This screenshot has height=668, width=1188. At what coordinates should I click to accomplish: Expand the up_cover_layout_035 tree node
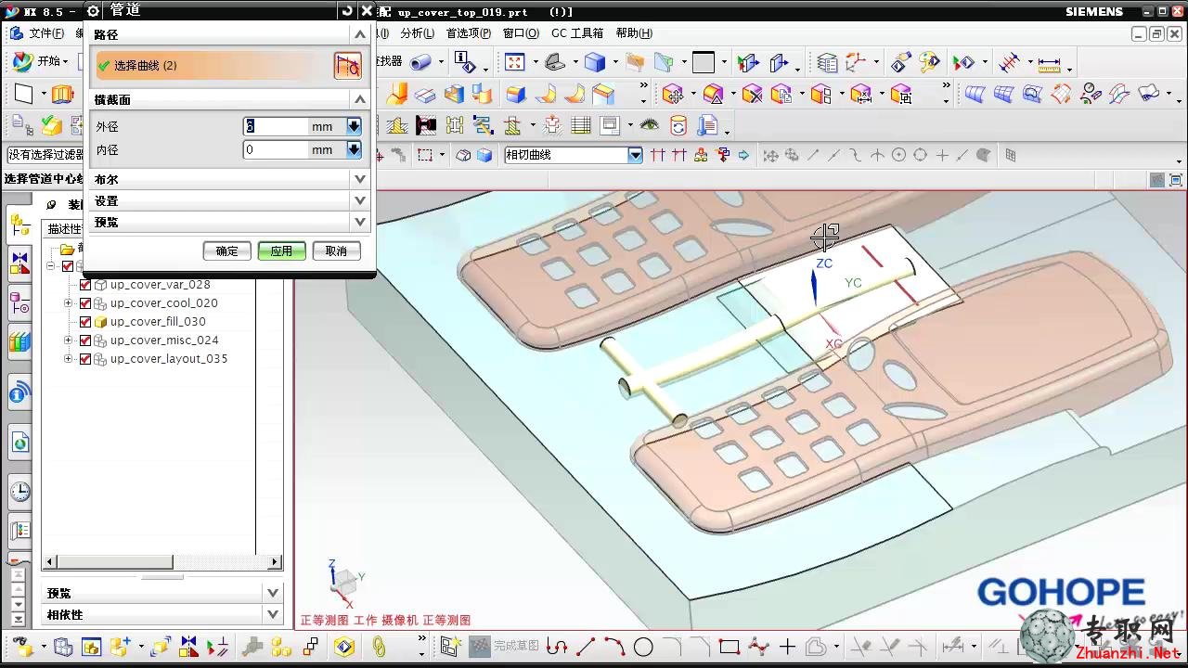[x=68, y=359]
